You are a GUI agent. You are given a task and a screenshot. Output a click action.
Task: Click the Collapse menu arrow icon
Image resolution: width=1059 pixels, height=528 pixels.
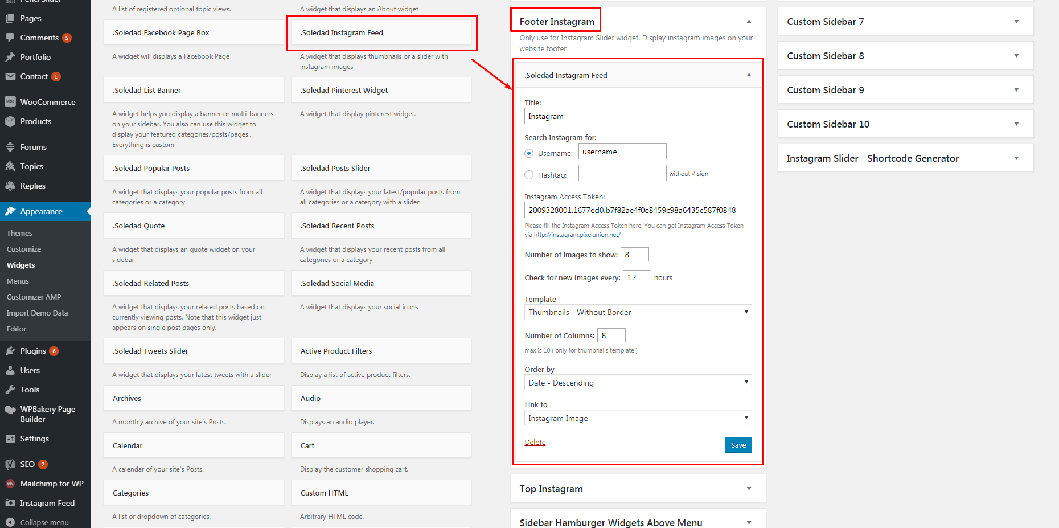(x=10, y=522)
